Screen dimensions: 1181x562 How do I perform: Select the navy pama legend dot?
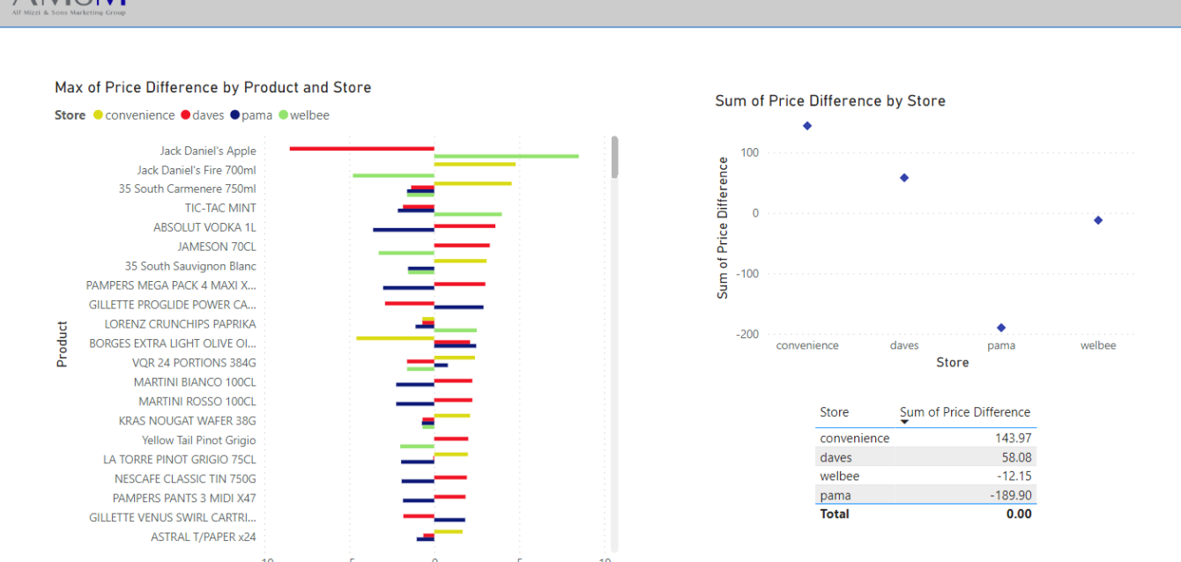235,115
